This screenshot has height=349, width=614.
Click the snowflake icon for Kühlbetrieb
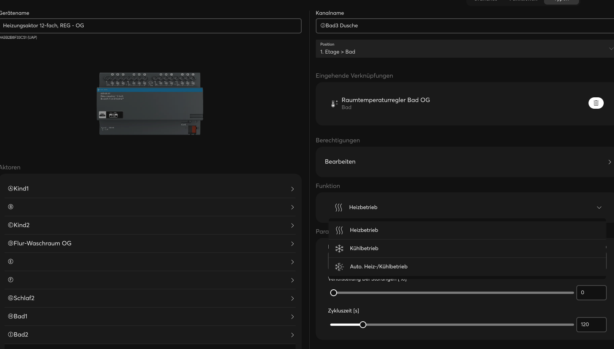click(x=339, y=249)
